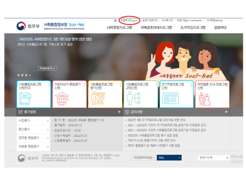Image resolution: width=246 pixels, height=185 pixels.
Task: Click globe cap icon in 귀화대상자 종합평가 card
Action: click(x=61, y=99)
